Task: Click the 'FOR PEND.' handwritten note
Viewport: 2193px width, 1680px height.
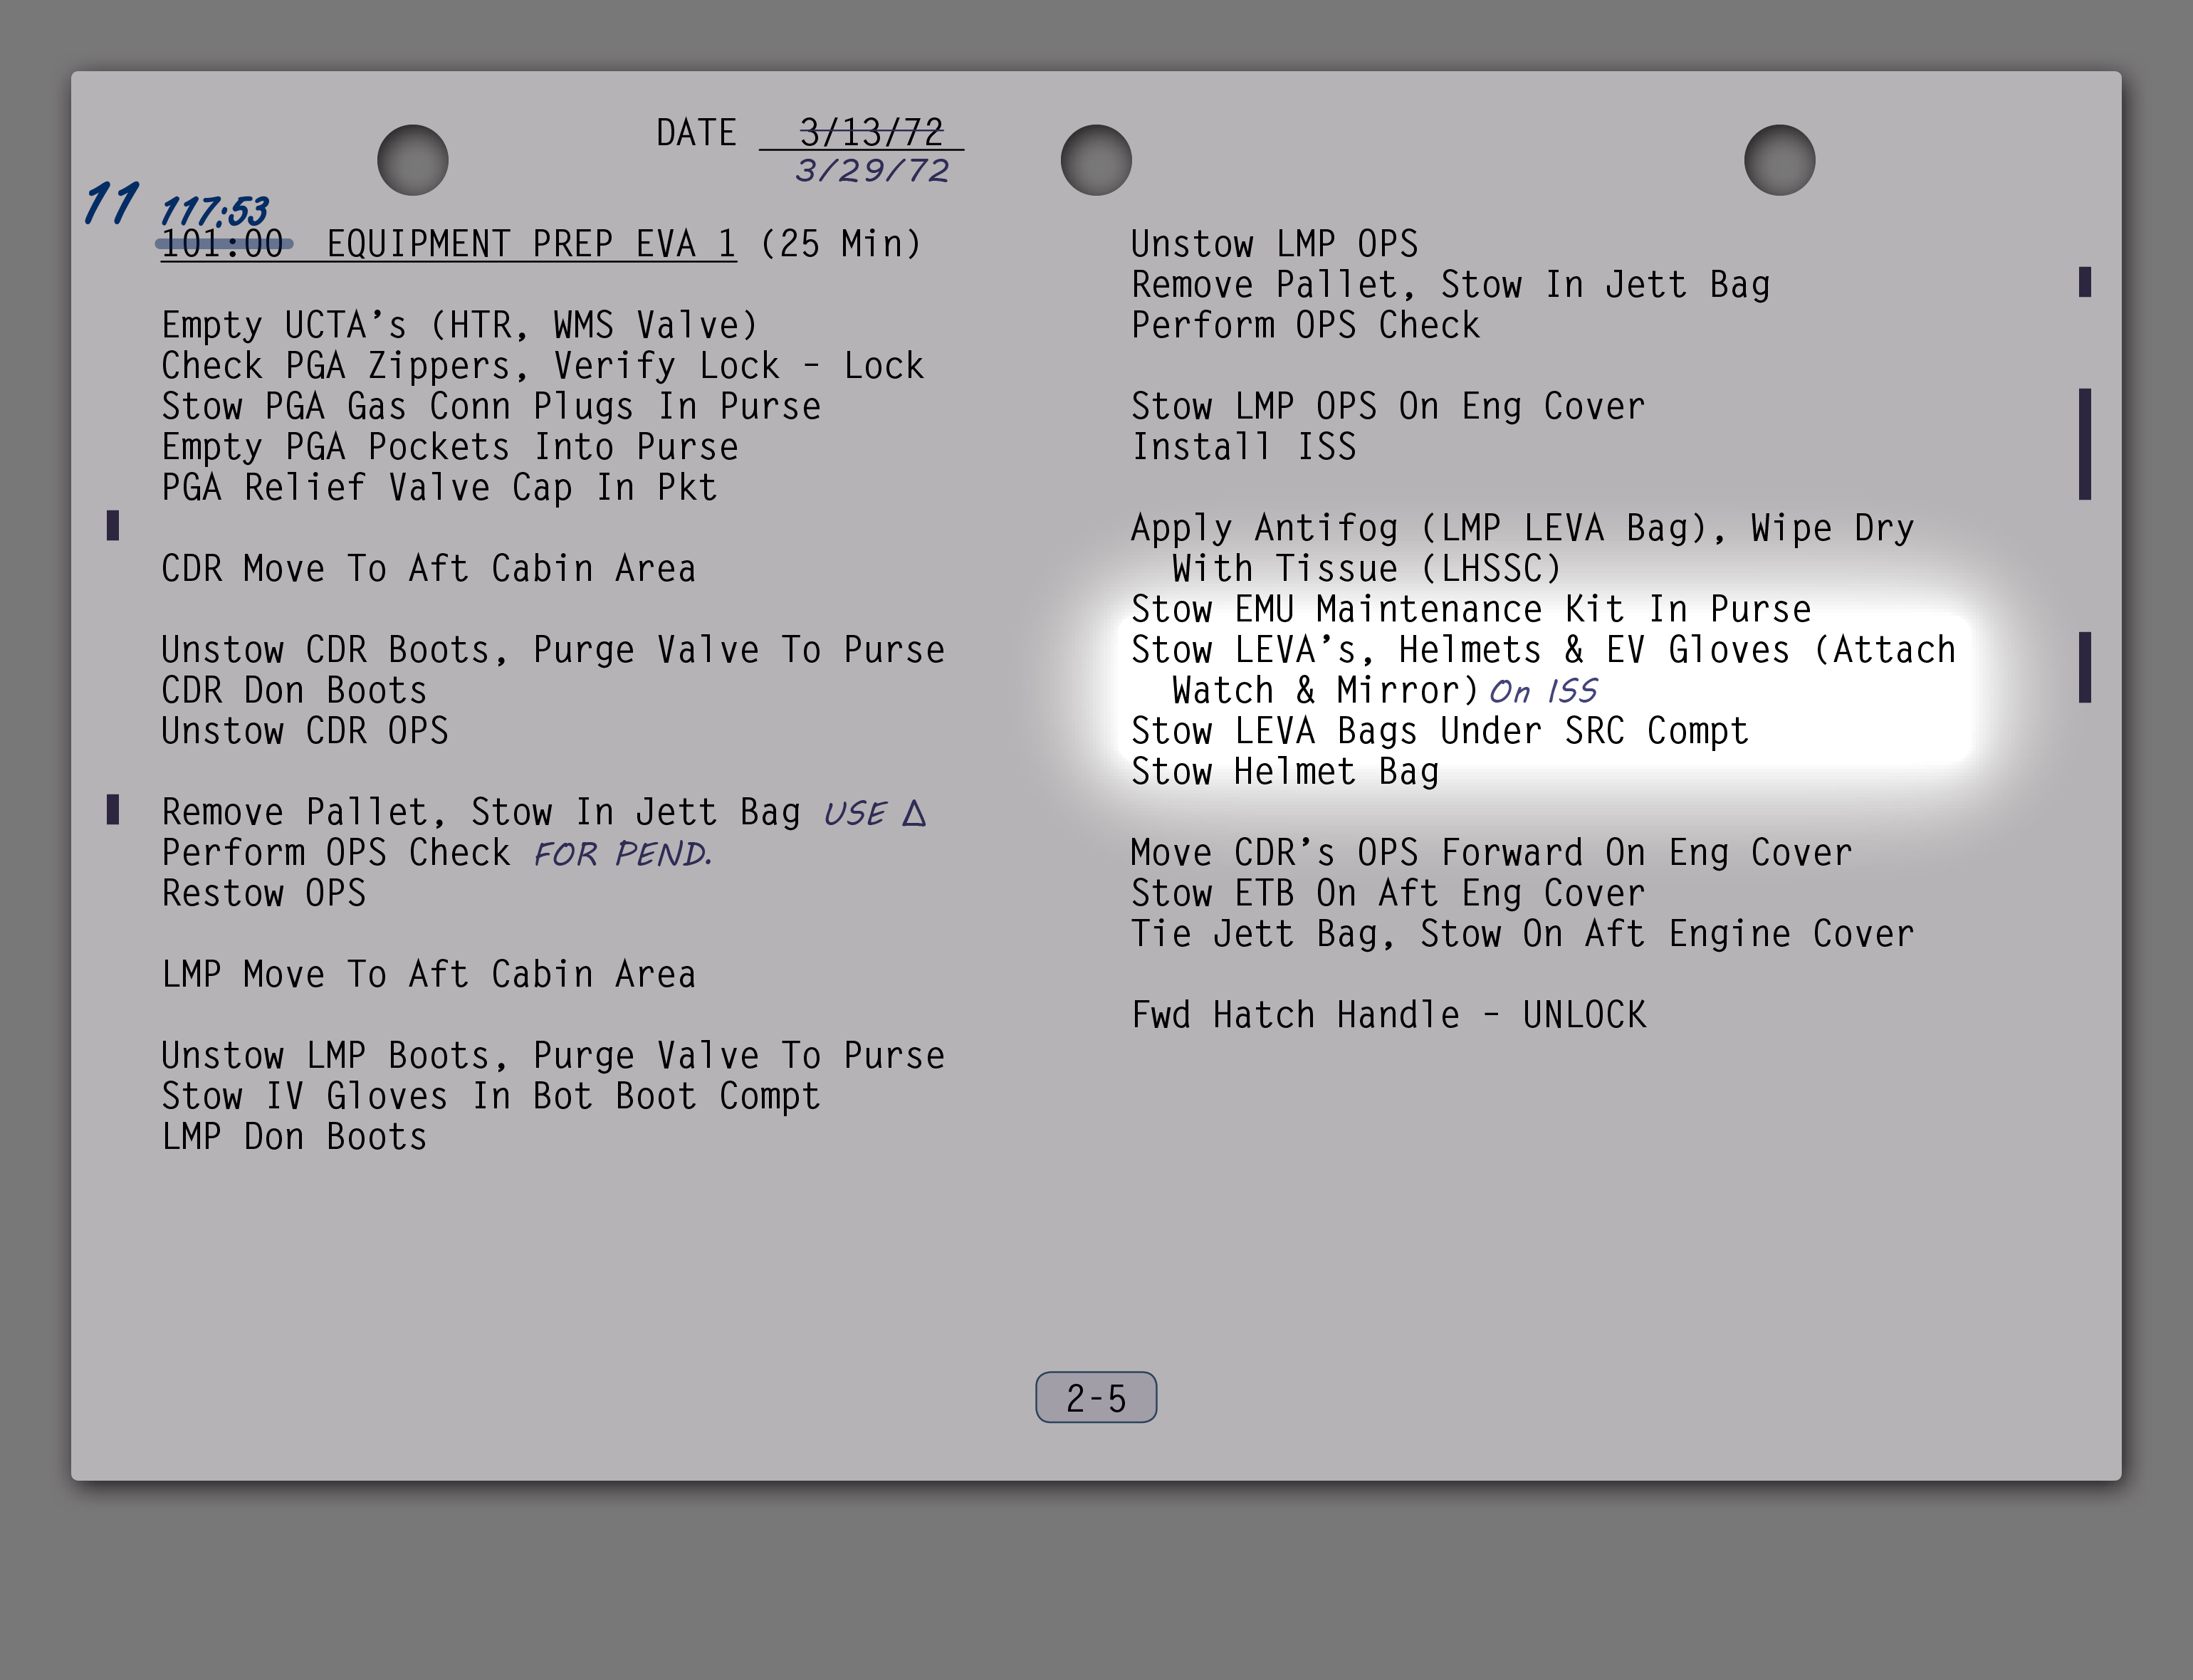Action: point(622,854)
